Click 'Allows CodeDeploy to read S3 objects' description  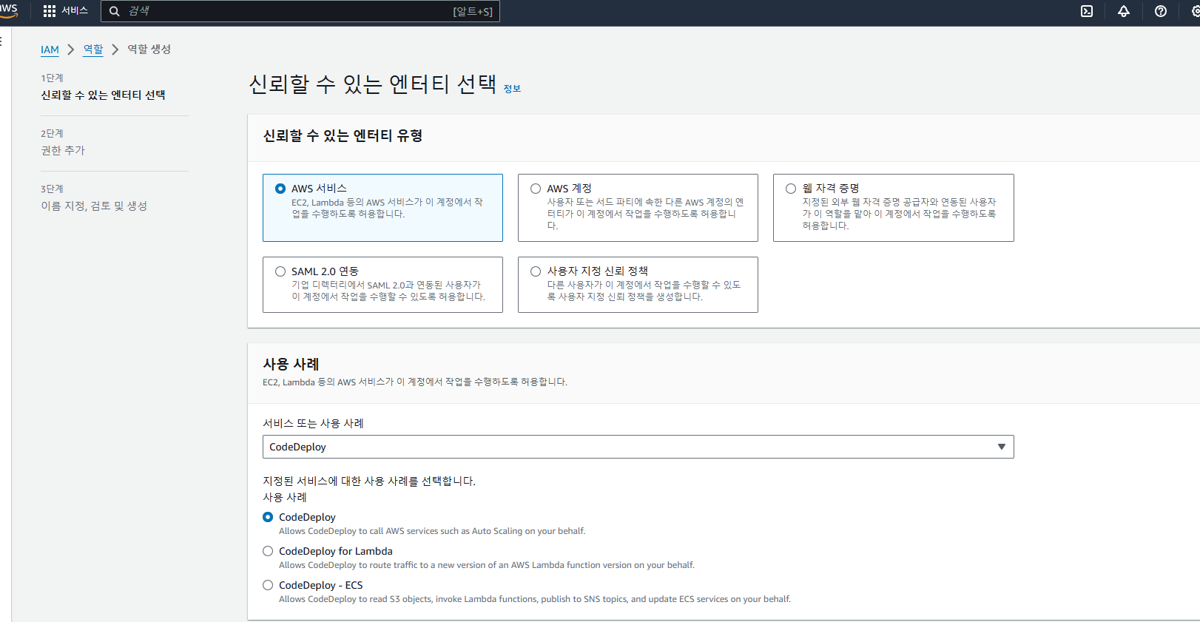point(535,599)
